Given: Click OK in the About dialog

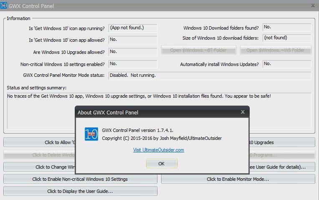Looking at the screenshot, I should [x=162, y=164].
